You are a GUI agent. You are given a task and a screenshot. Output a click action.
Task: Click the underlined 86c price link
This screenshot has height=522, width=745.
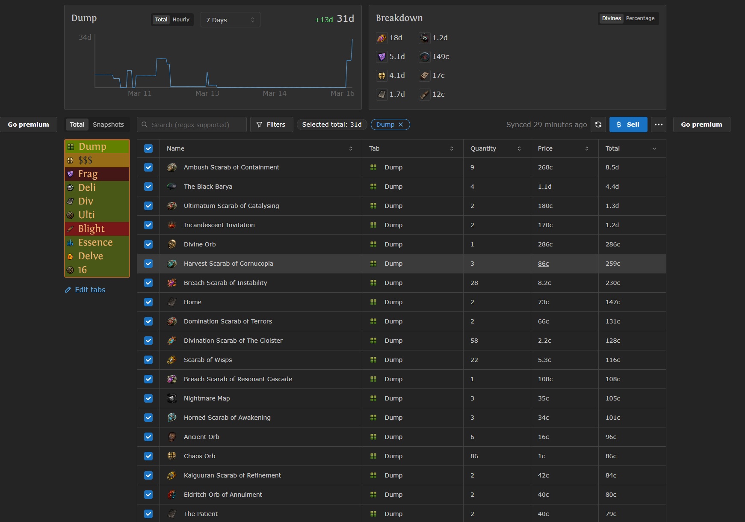543,264
